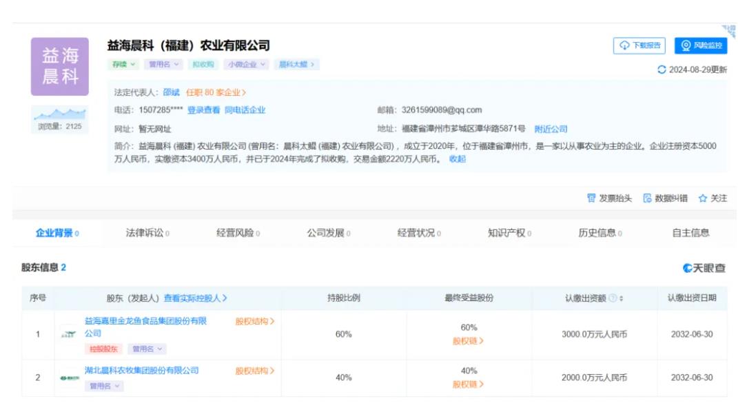738x405 pixels.
Task: Switch to the 经营风险 tab
Action: [x=238, y=233]
